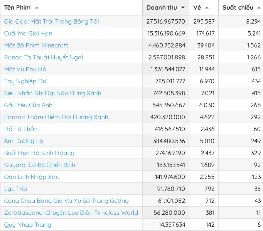Click Một Bộ Phim Minecraft movie link

36,46
